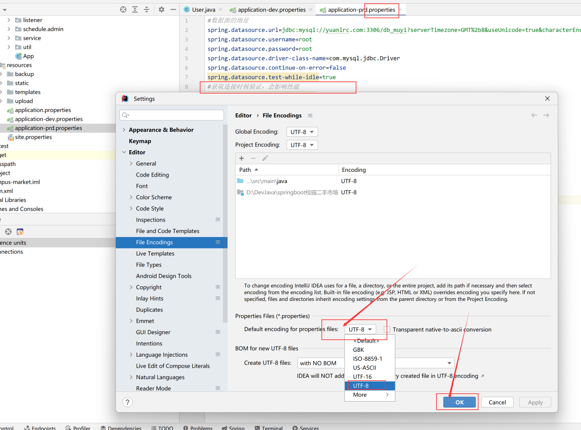
Task: Select UTF-16 from encoding list
Action: coord(370,377)
